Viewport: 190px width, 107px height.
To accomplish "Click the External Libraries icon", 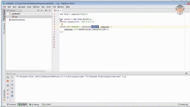I will point(10,20).
